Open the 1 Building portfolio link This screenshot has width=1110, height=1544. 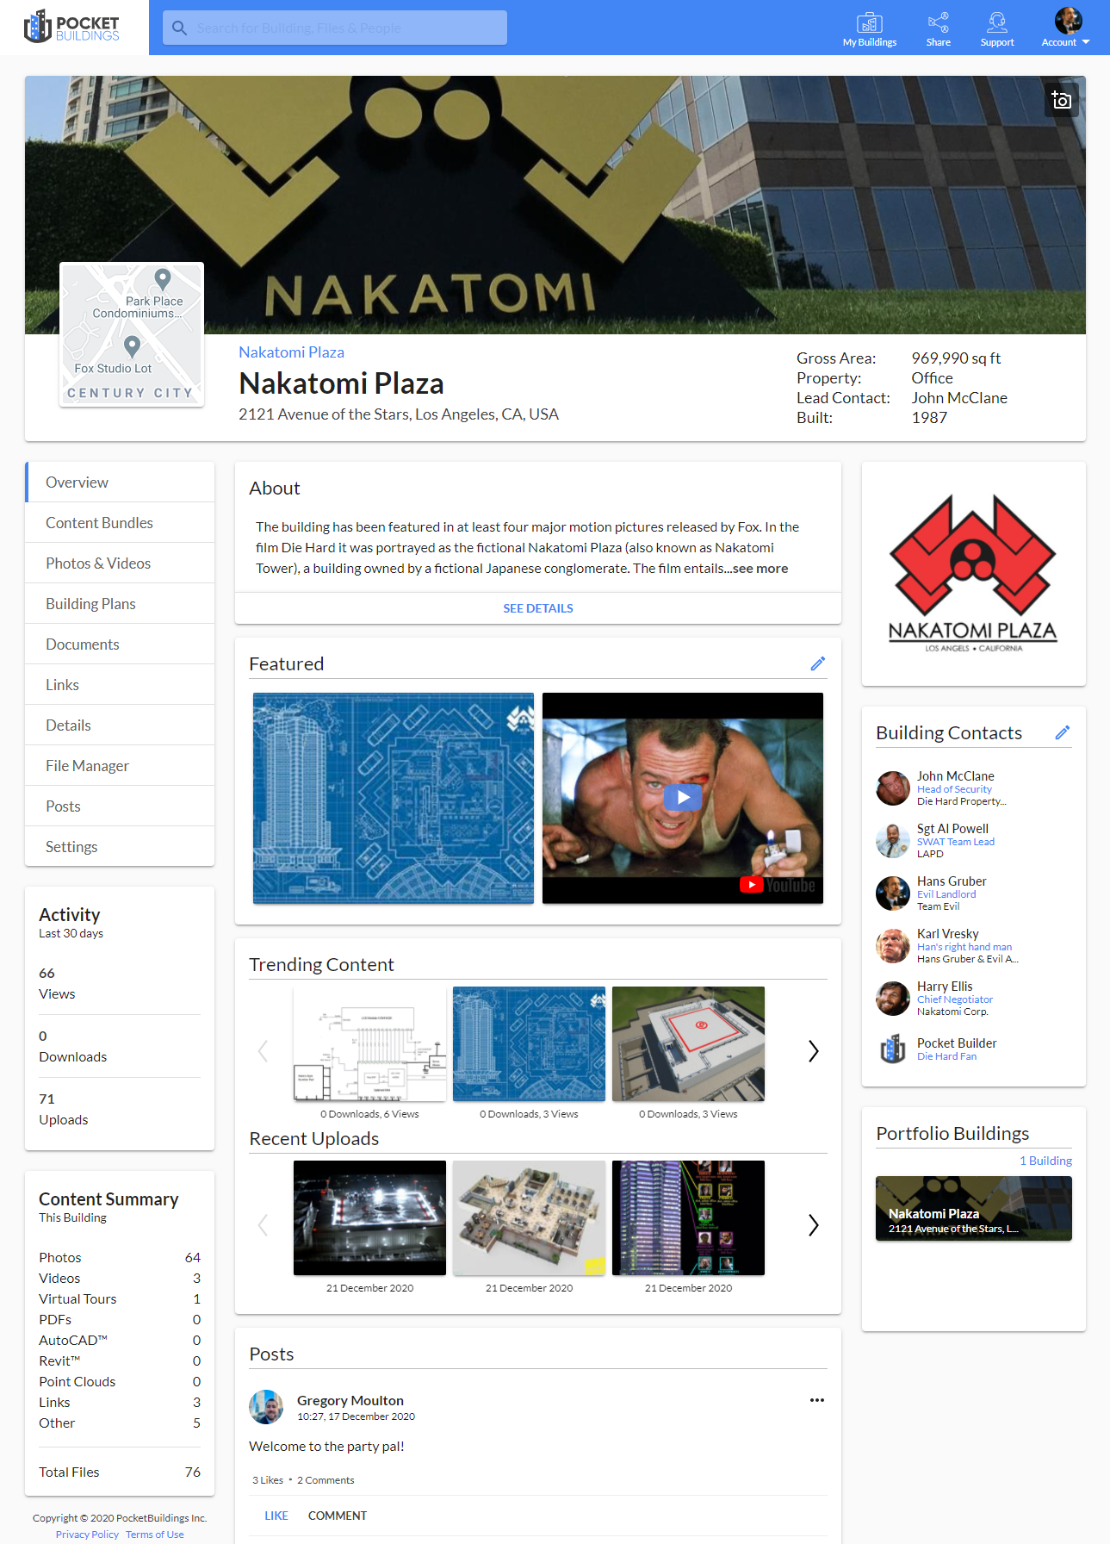coord(1045,1161)
